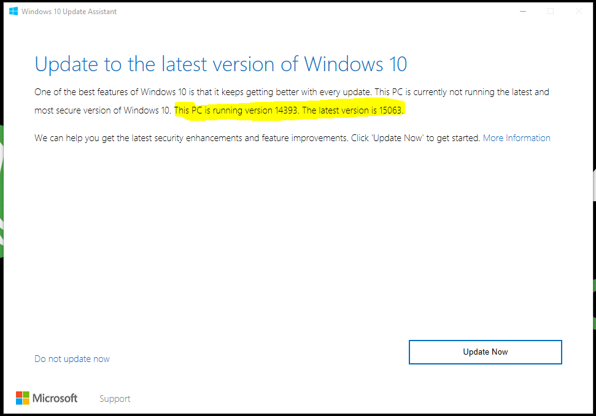Click the red square of the Microsoft logo

click(x=19, y=395)
